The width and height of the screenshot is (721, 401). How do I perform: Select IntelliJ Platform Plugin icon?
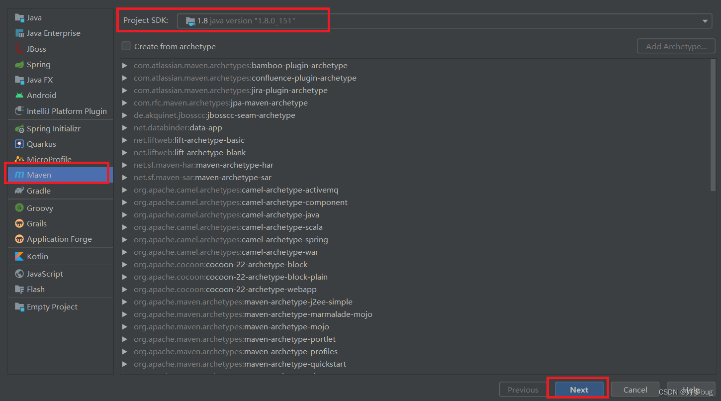(19, 111)
